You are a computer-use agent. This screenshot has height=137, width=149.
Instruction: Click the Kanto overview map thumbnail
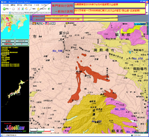(15, 27)
